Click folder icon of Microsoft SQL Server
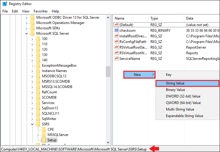 click(x=32, y=33)
